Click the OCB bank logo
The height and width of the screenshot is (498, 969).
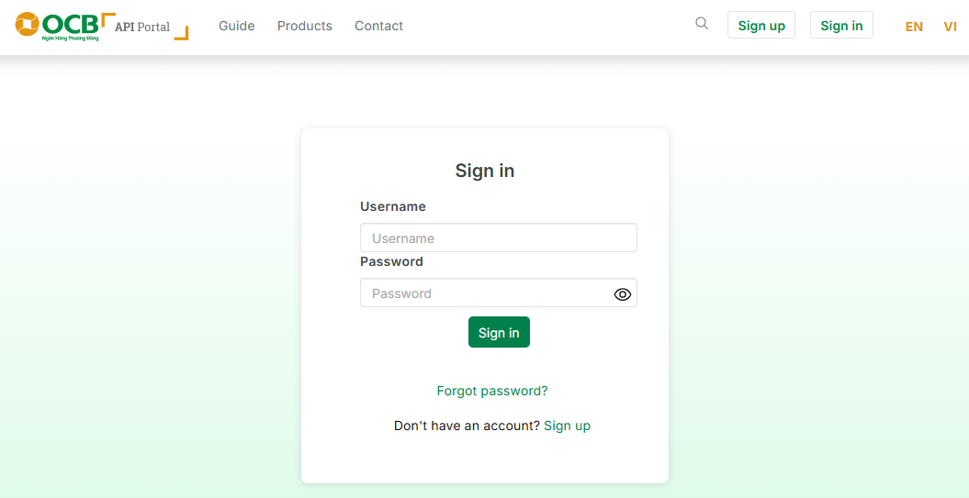tap(57, 26)
